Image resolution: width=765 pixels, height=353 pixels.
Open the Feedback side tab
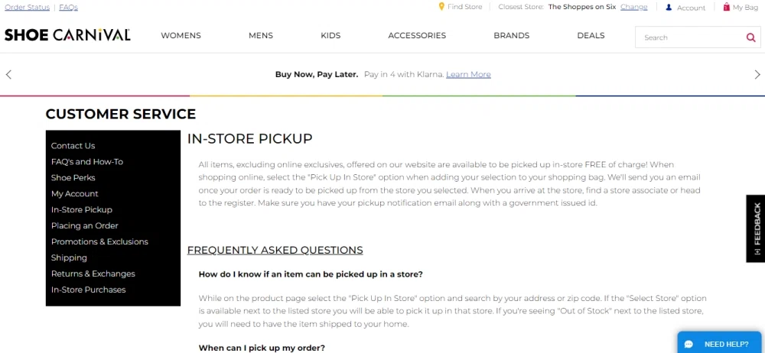point(756,228)
